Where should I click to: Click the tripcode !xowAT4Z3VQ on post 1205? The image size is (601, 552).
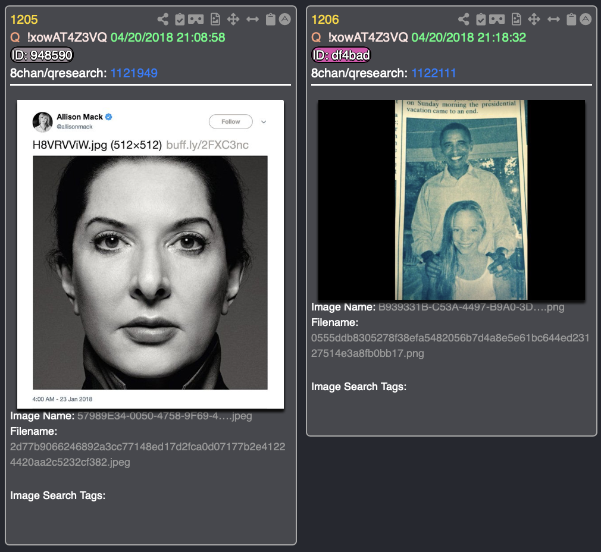[67, 37]
